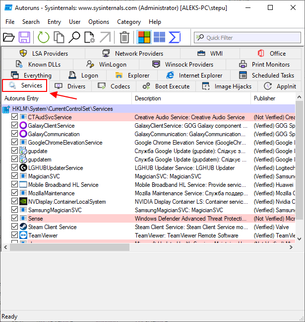Viewport: 305px width, 322px height.
Task: Select the Mobile Broadband HL Service entry
Action: click(149, 185)
